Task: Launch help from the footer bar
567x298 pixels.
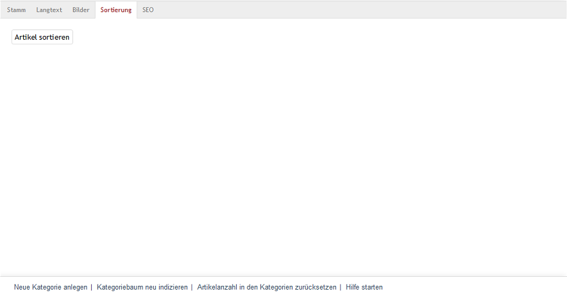Action: click(x=364, y=287)
